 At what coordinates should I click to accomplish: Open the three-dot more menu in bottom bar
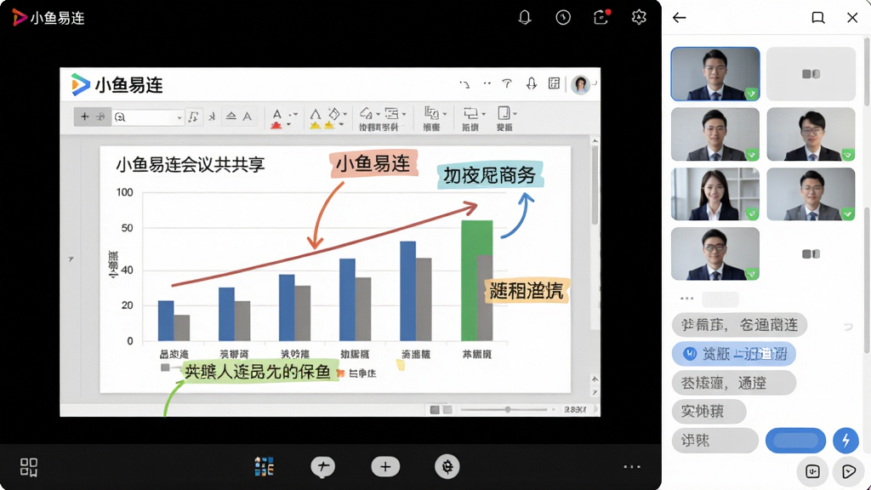coord(632,467)
